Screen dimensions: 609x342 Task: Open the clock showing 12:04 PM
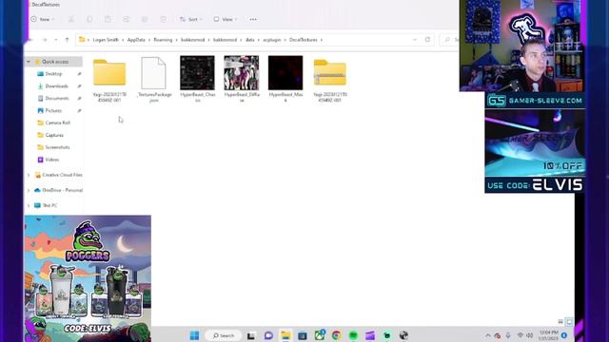(x=548, y=335)
